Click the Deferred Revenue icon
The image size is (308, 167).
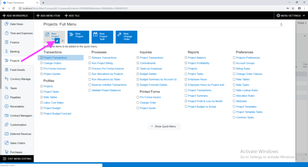click(x=7, y=134)
